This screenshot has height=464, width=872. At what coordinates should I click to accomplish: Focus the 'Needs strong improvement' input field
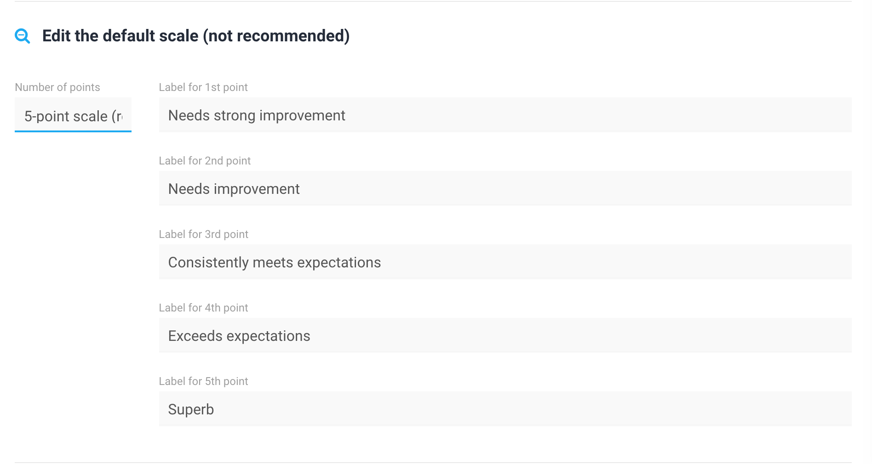tap(505, 115)
